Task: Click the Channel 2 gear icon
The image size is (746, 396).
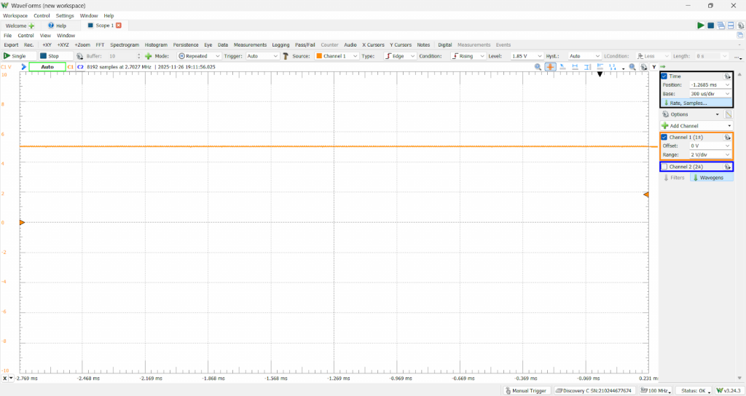Action: (727, 167)
